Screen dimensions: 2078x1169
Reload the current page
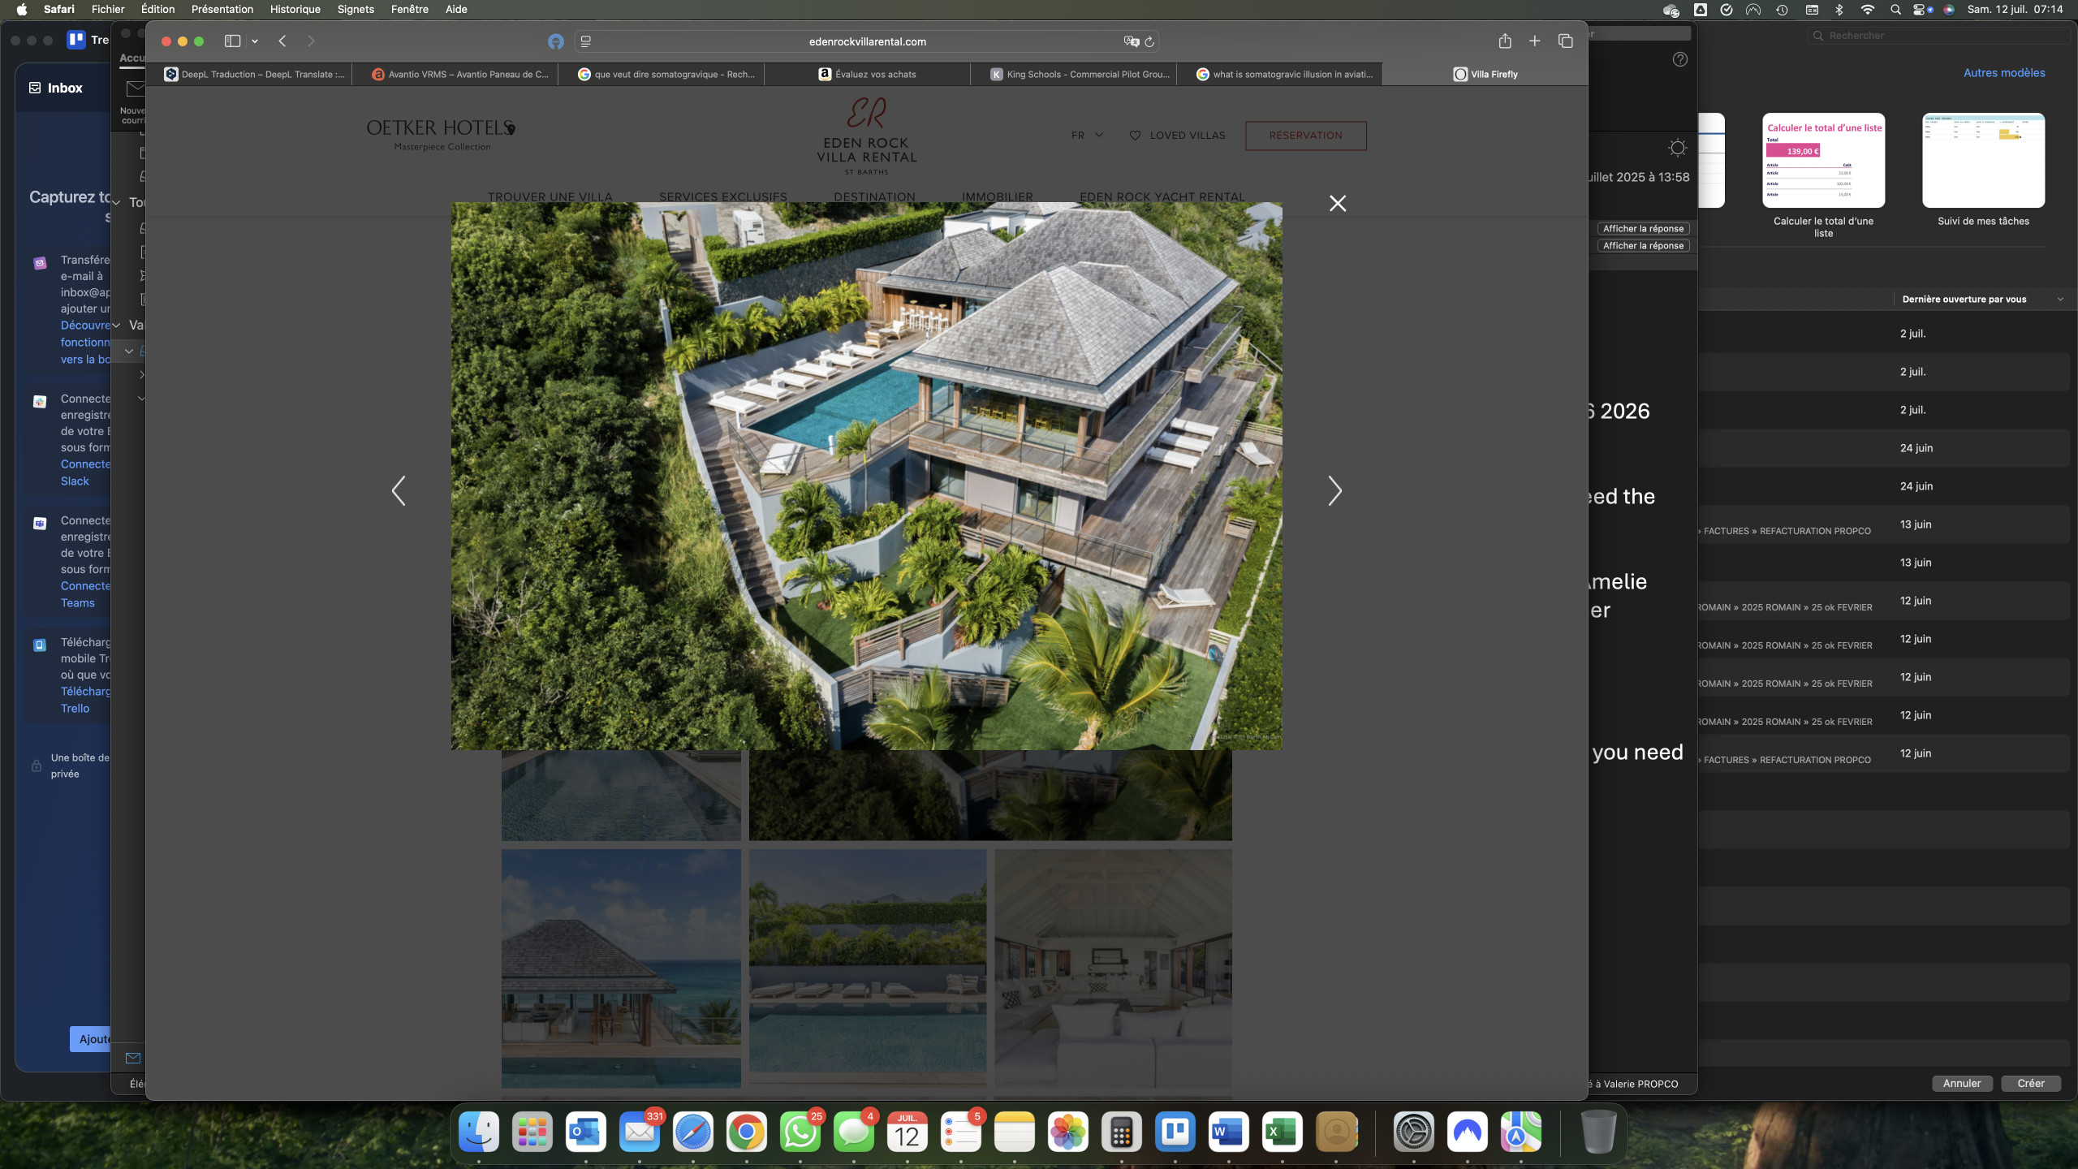(x=1149, y=41)
